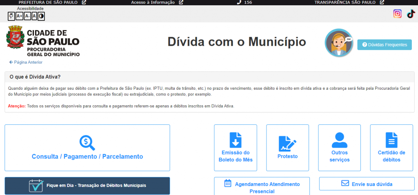Click the Cidade de São Paulo logo

coord(43,41)
